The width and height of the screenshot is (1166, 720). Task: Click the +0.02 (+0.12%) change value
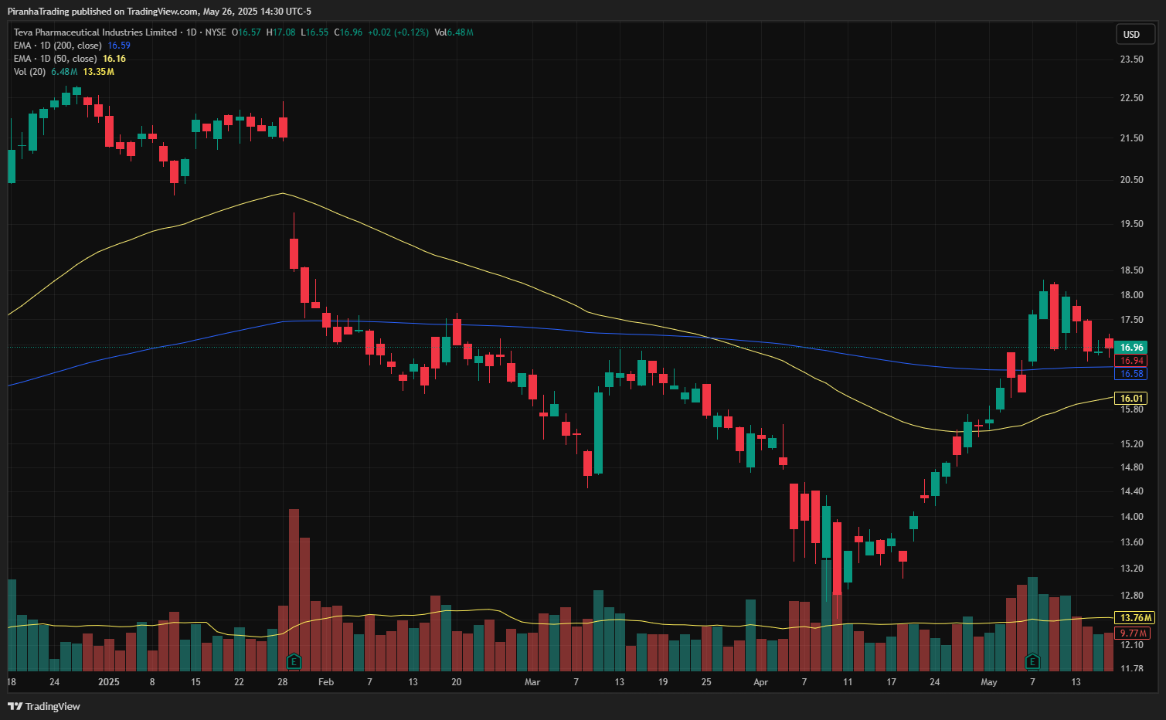coord(398,32)
